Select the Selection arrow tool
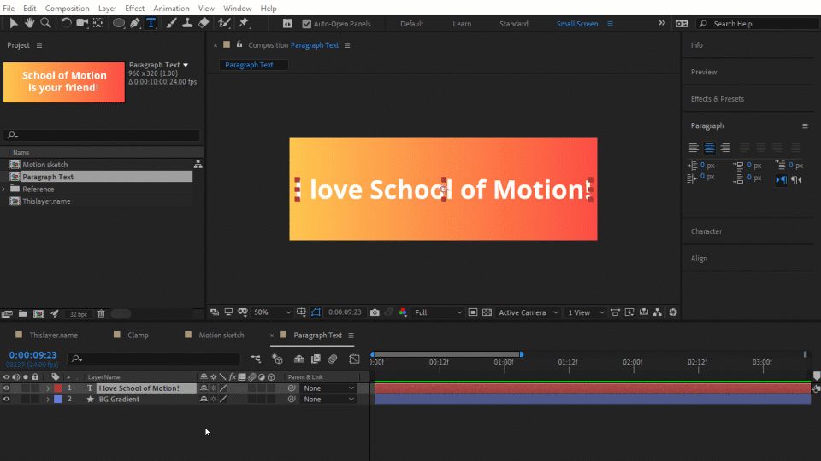Image resolution: width=821 pixels, height=461 pixels. click(14, 23)
